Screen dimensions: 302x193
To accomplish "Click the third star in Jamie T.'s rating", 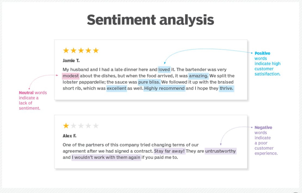I will (81, 51).
